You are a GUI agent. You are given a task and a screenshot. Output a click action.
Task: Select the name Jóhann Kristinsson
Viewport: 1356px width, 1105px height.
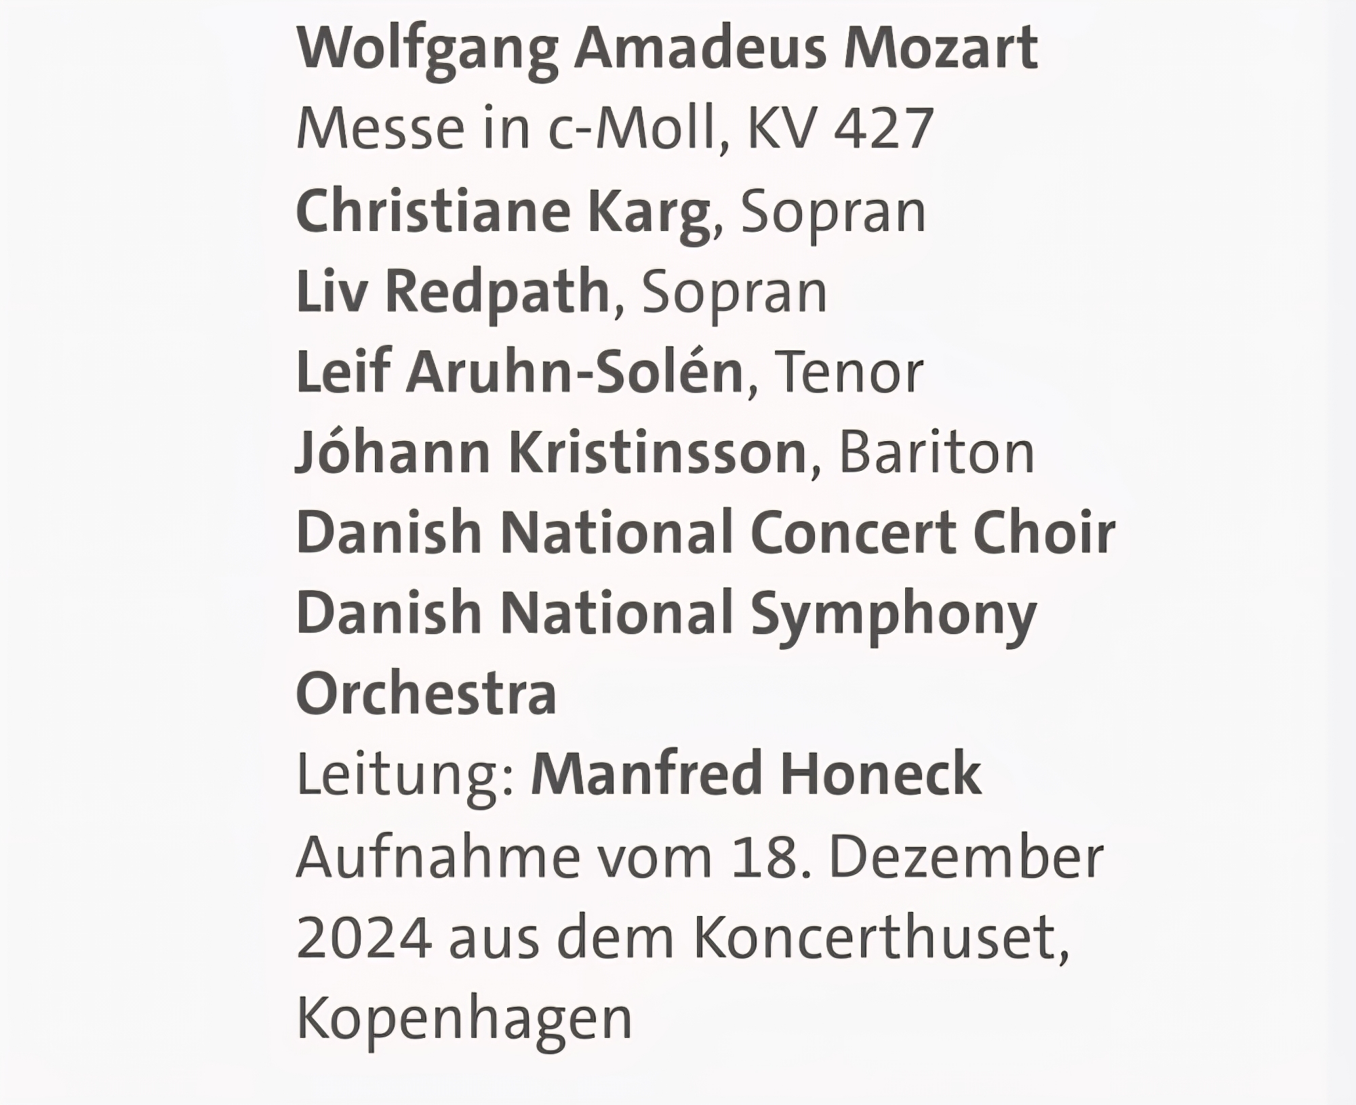(x=551, y=453)
